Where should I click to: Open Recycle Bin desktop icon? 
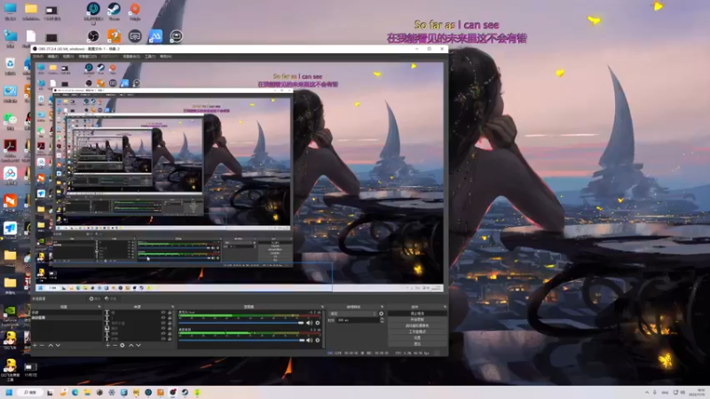(x=10, y=63)
